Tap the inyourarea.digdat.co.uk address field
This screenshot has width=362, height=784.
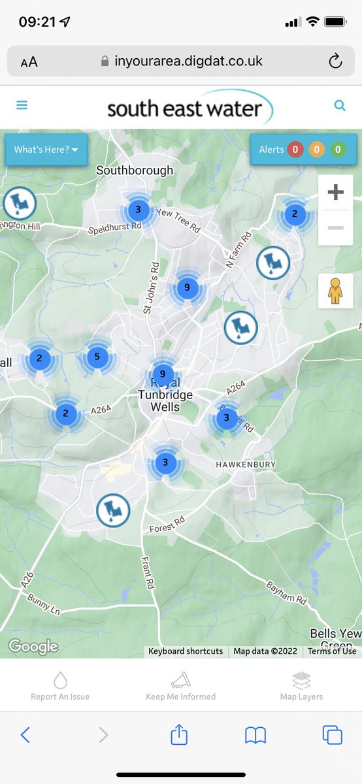click(181, 61)
